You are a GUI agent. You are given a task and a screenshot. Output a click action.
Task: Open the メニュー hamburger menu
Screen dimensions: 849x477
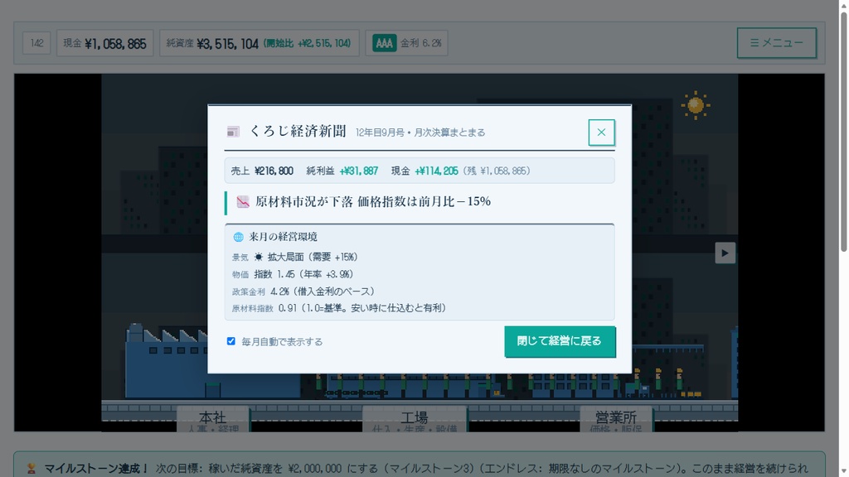click(x=776, y=43)
